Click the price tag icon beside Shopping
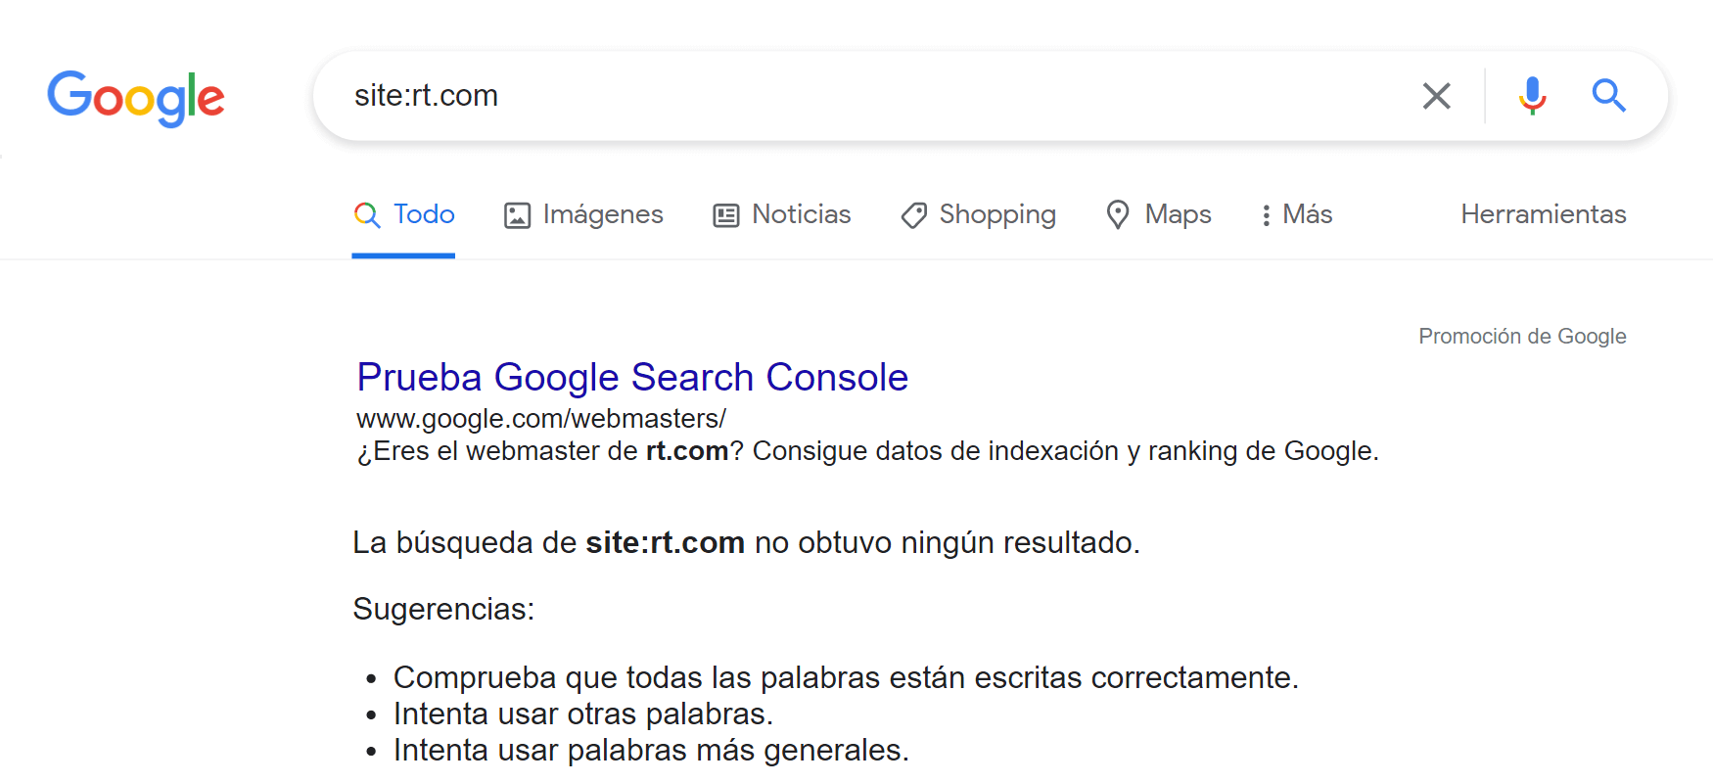This screenshot has width=1713, height=783. tap(914, 215)
